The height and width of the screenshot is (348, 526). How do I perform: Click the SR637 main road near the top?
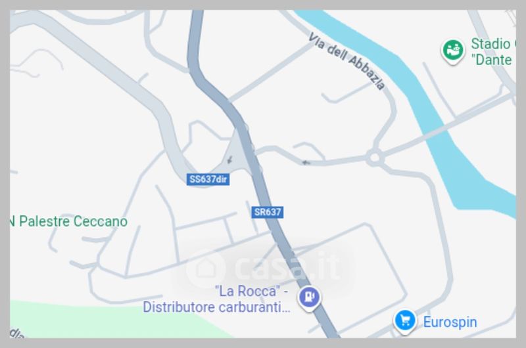[x=195, y=40]
